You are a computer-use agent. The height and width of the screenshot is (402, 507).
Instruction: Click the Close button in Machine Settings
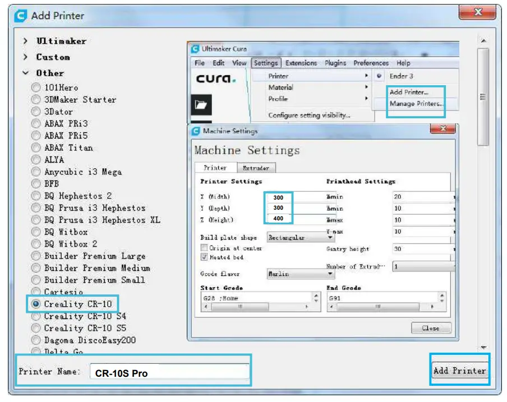(x=431, y=328)
